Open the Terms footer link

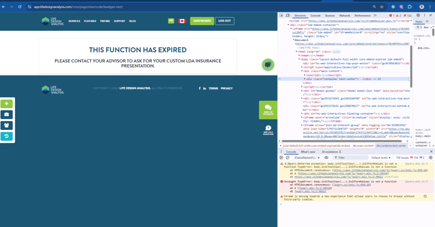pos(213,88)
